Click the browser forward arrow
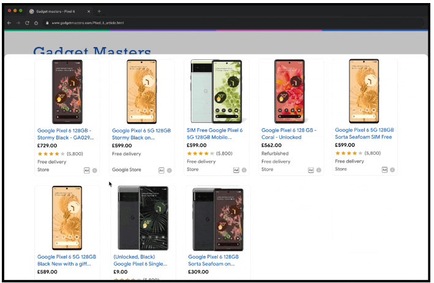 point(18,23)
